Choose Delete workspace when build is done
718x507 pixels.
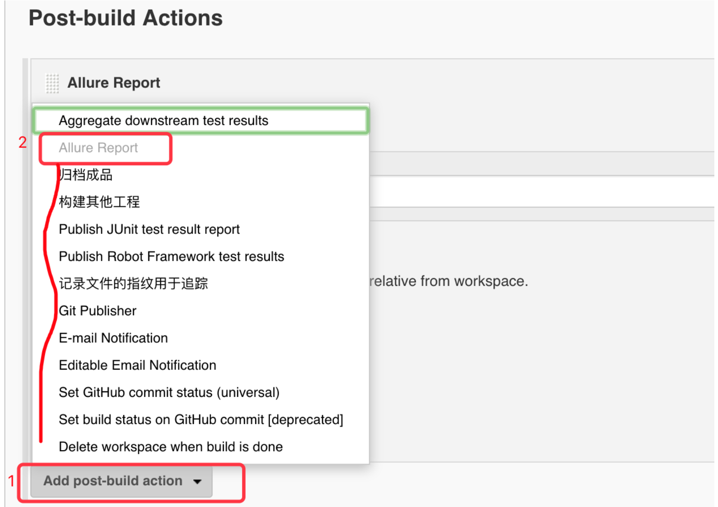[171, 447]
